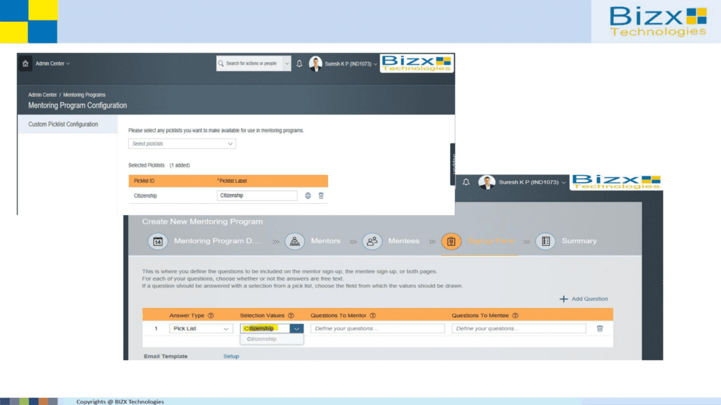The height and width of the screenshot is (405, 721).
Task: Click Questions To Mentee define field
Action: (x=519, y=328)
